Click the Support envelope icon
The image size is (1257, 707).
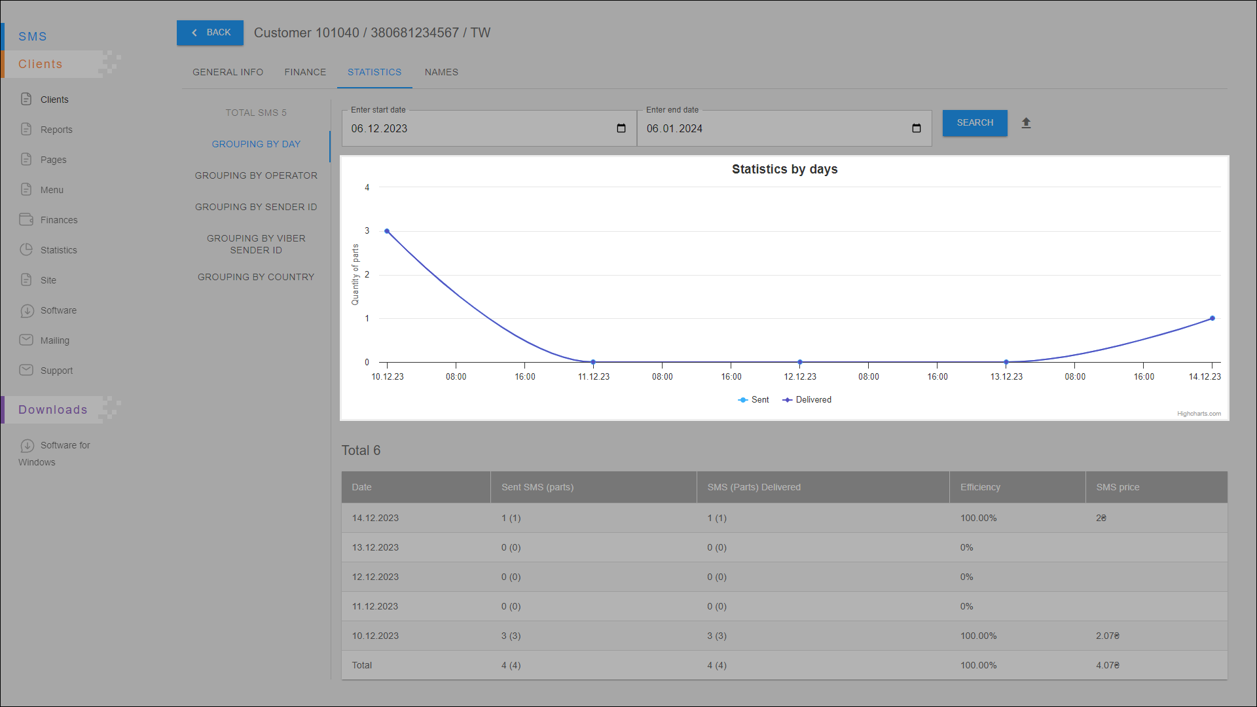pos(26,370)
